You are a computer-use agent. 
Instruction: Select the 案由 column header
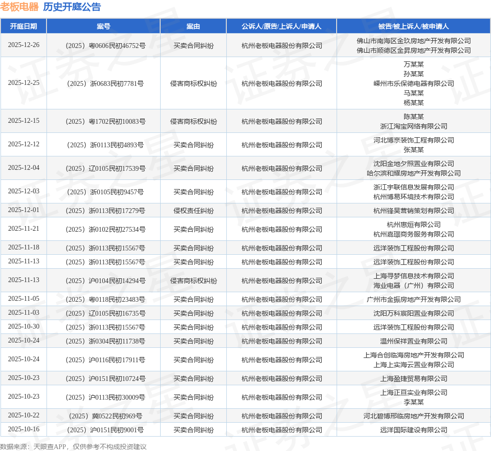click(x=193, y=26)
